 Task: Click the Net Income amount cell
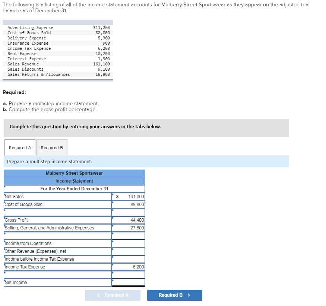click(129, 283)
